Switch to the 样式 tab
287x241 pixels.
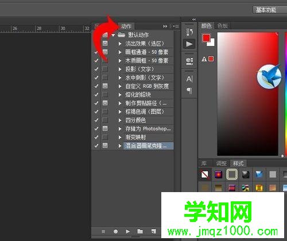pyautogui.click(x=238, y=163)
